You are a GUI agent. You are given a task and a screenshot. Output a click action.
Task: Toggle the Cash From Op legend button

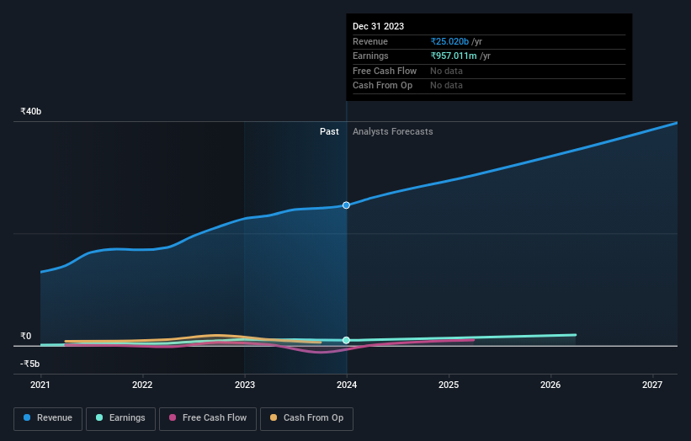click(306, 418)
